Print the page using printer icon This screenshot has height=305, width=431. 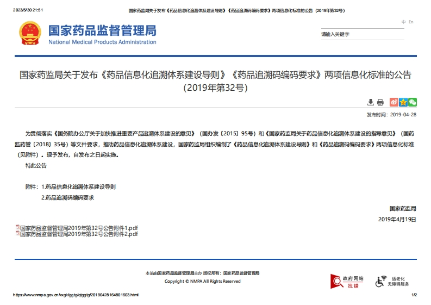pyautogui.click(x=380, y=102)
